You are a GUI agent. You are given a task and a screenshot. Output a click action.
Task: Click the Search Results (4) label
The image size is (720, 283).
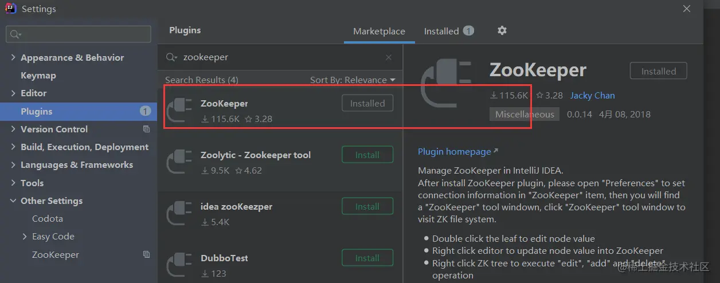202,80
